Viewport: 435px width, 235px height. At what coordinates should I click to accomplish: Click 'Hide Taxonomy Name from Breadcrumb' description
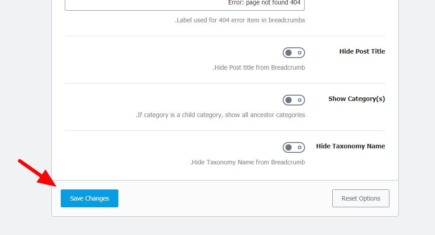[x=247, y=162]
